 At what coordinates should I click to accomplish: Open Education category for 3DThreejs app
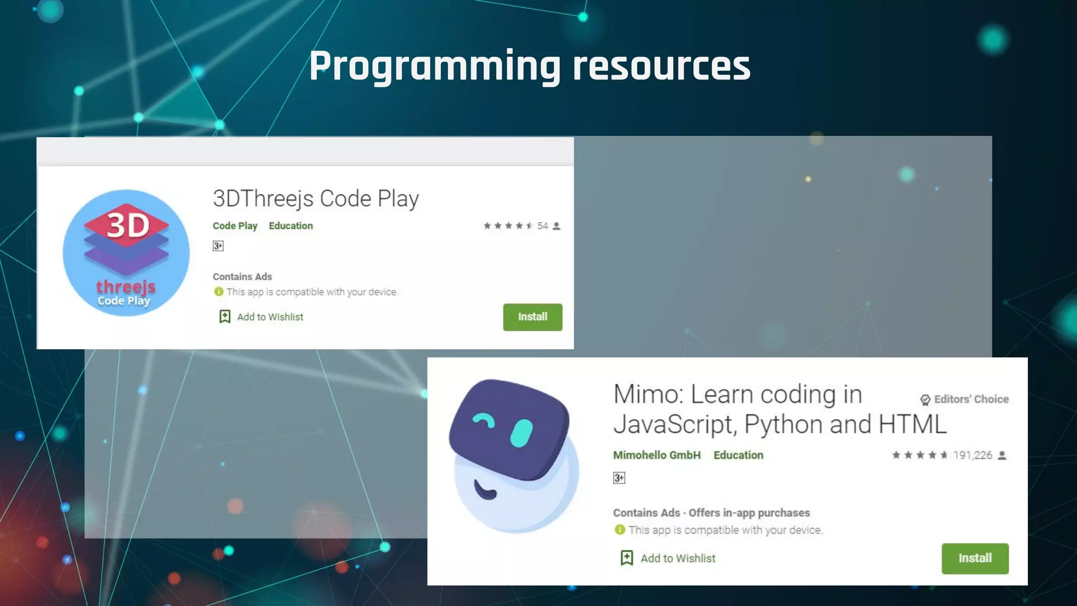[290, 226]
